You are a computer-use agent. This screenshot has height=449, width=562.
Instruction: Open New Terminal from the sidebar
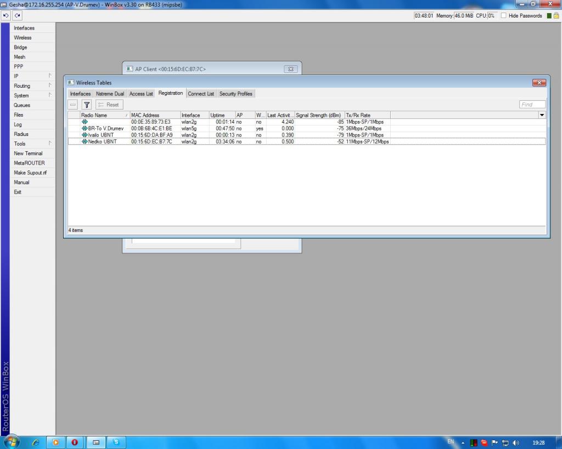pos(28,154)
